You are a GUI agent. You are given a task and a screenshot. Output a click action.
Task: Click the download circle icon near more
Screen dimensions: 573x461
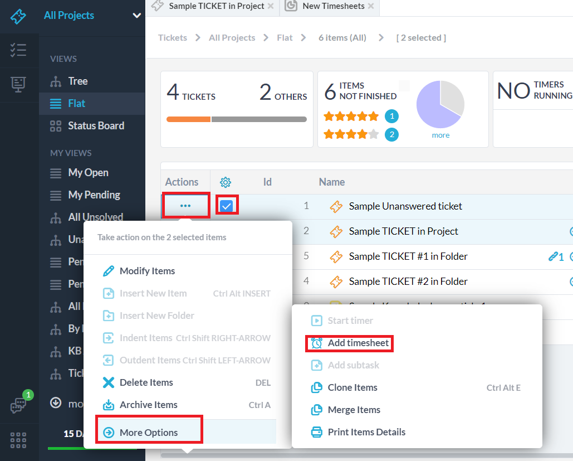56,403
